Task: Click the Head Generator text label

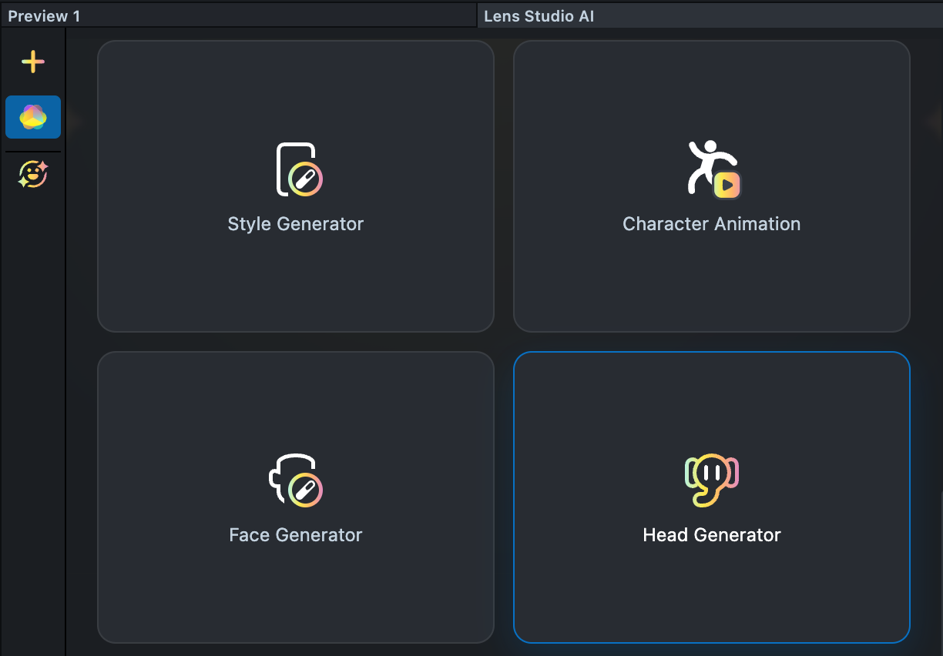Action: 711,535
